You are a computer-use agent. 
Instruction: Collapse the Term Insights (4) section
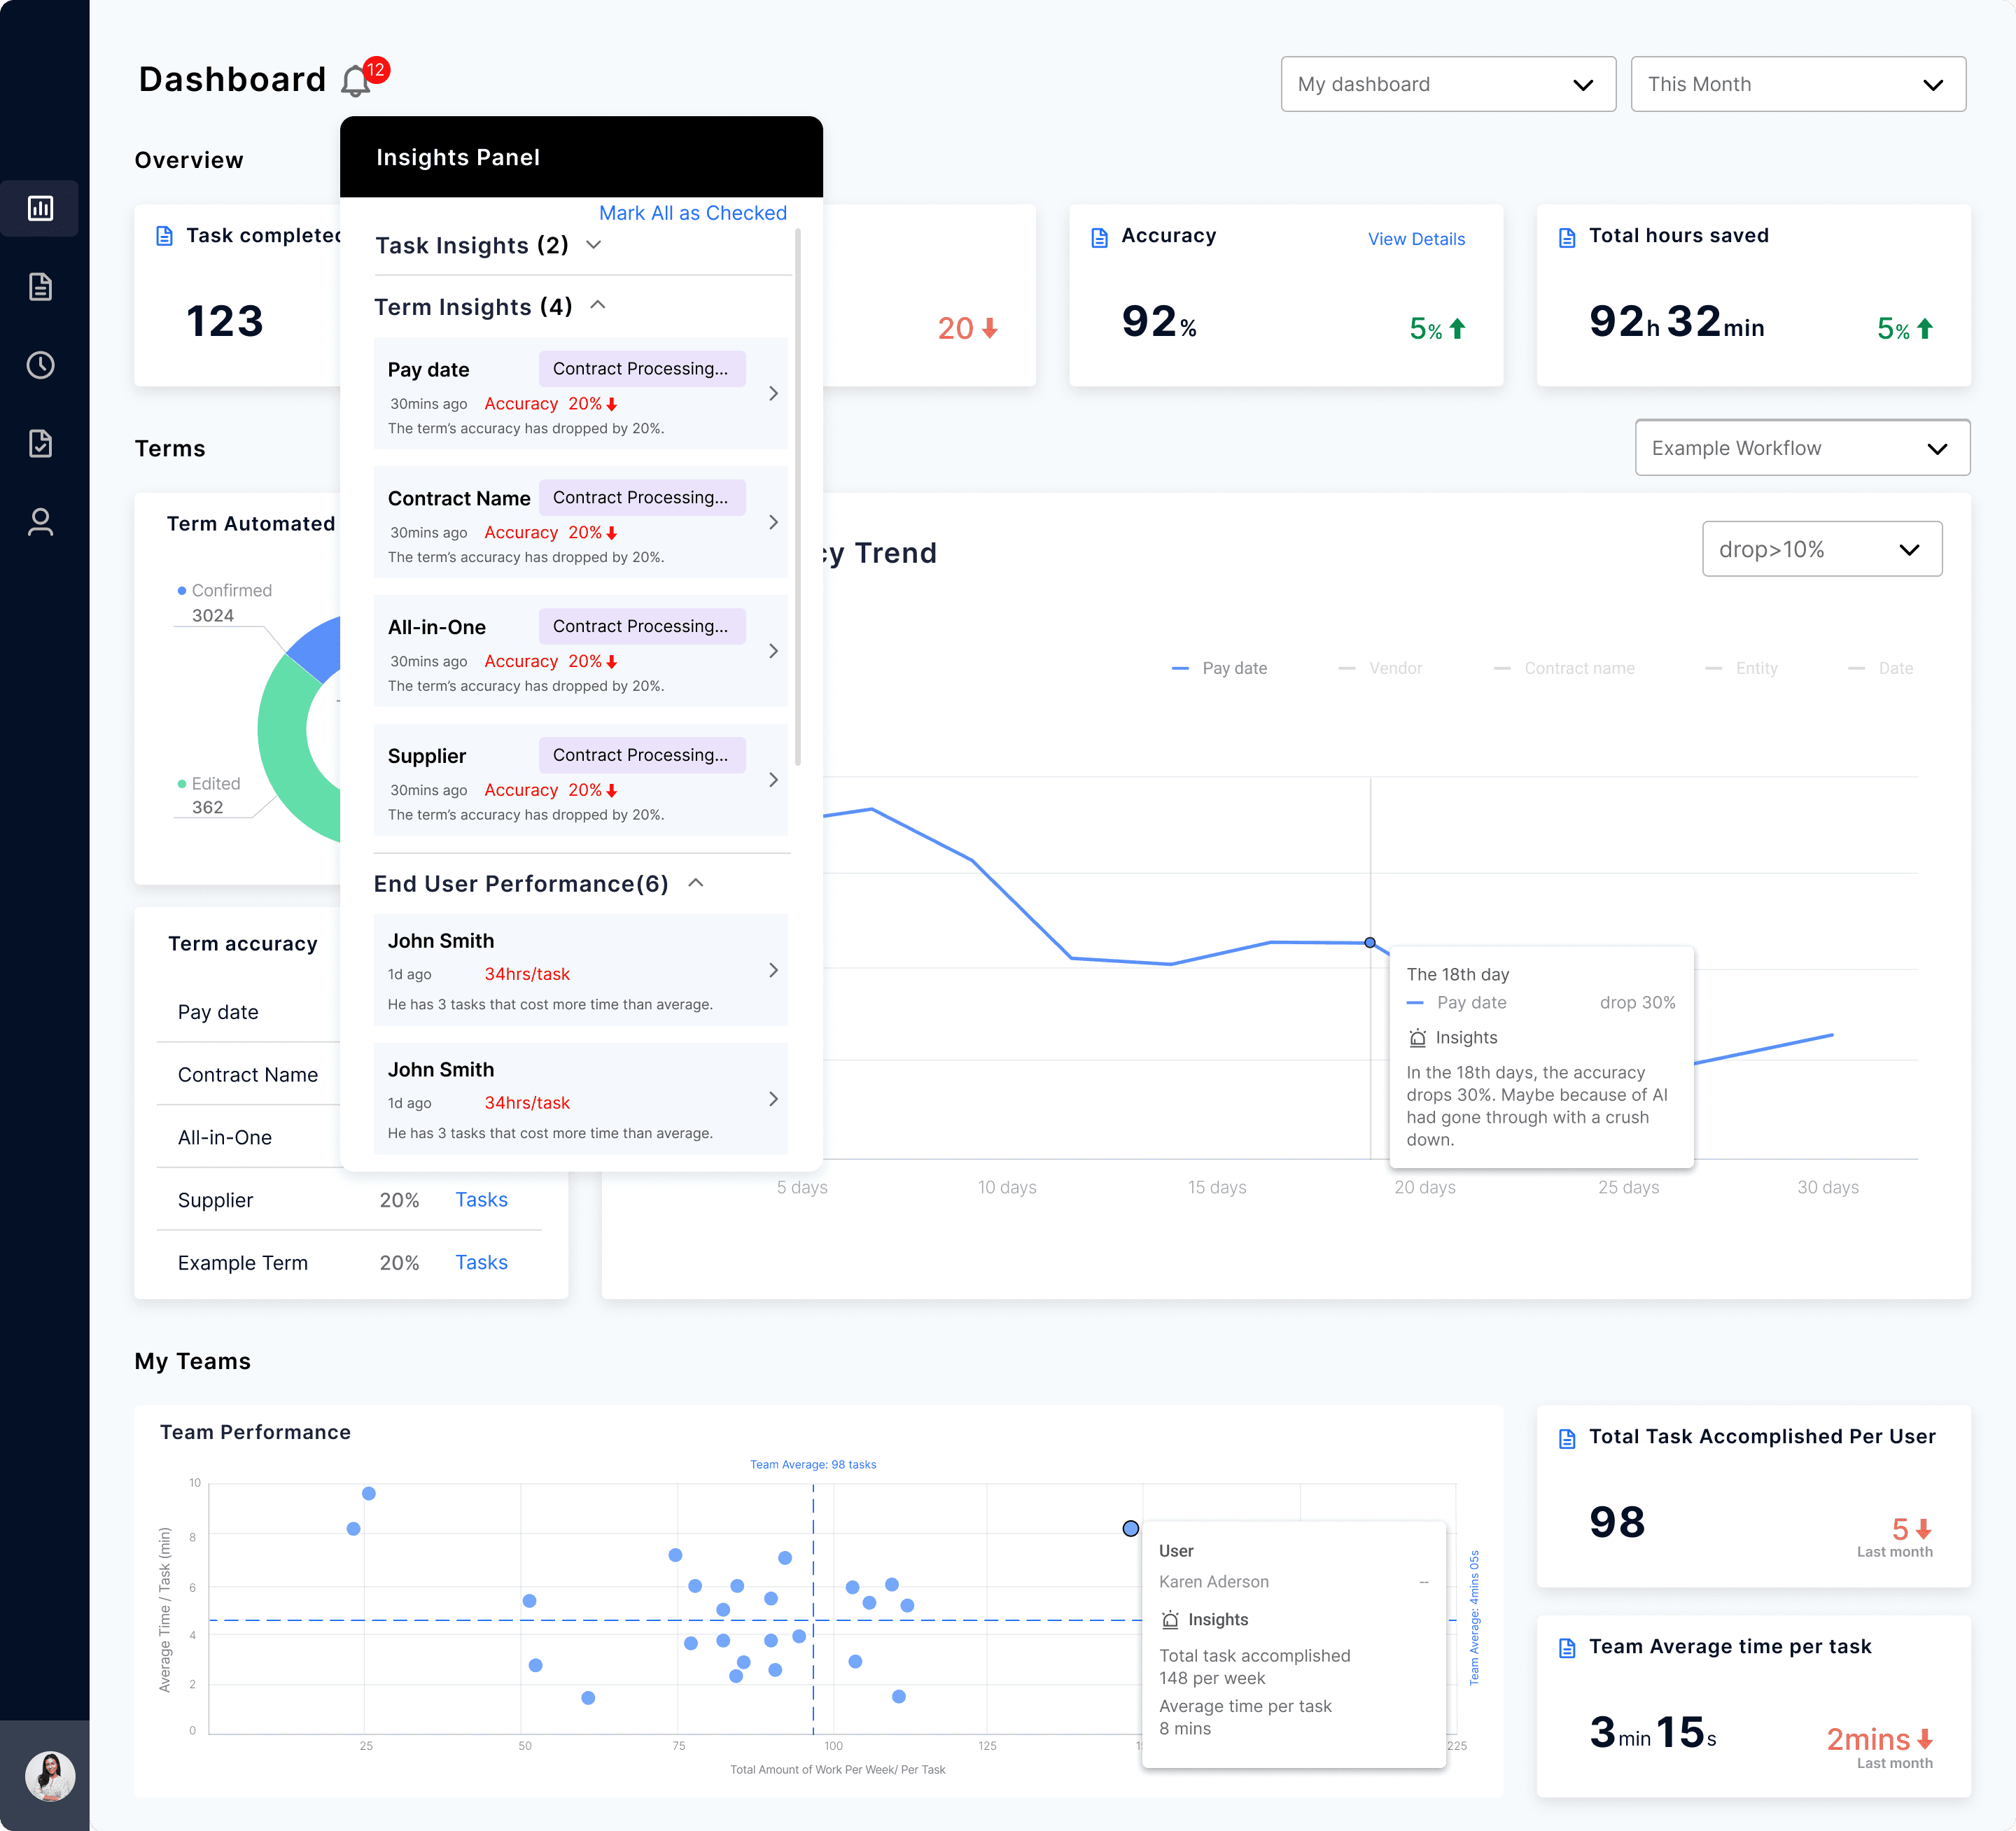(x=598, y=305)
